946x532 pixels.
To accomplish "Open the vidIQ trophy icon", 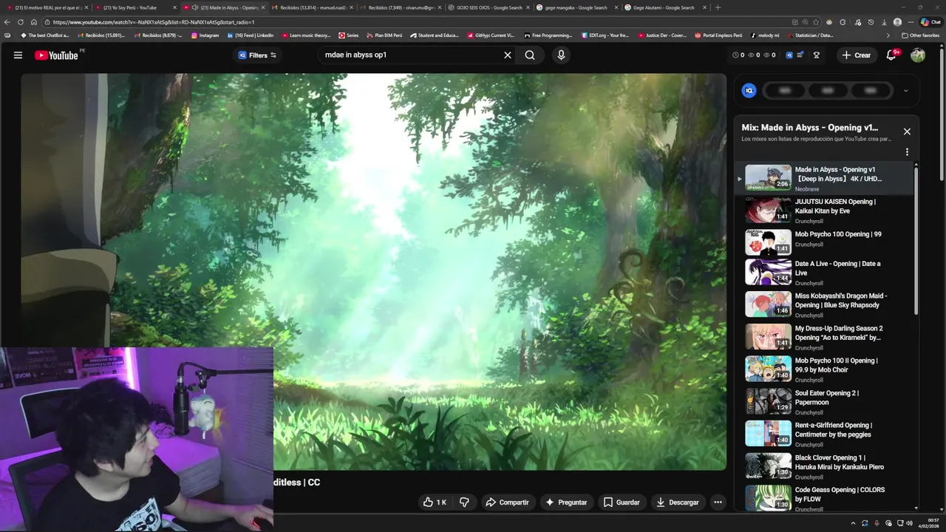I will pos(817,55).
